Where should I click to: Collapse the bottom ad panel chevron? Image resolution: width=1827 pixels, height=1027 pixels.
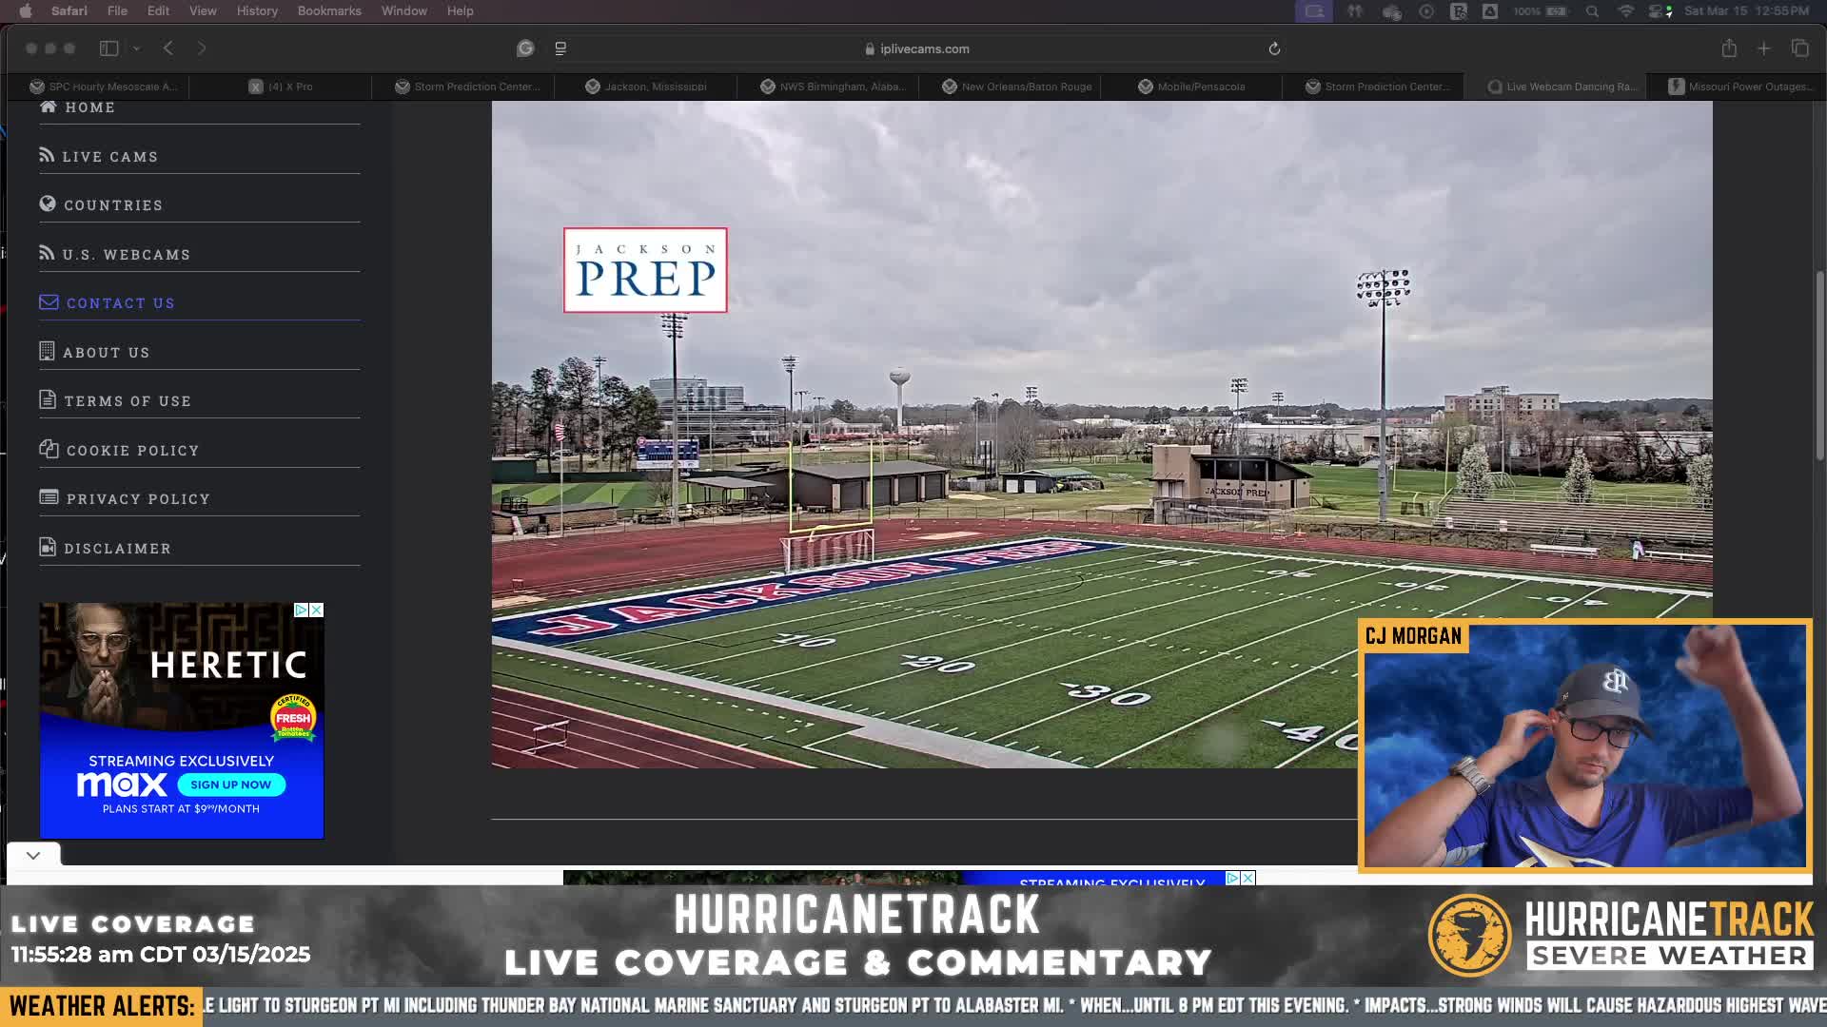tap(33, 855)
